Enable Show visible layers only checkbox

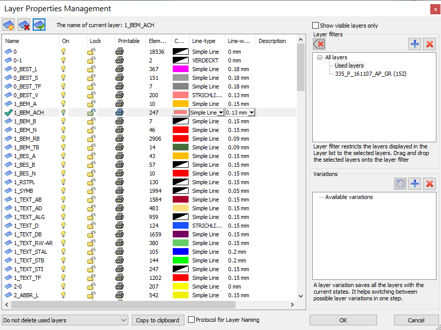pyautogui.click(x=316, y=26)
